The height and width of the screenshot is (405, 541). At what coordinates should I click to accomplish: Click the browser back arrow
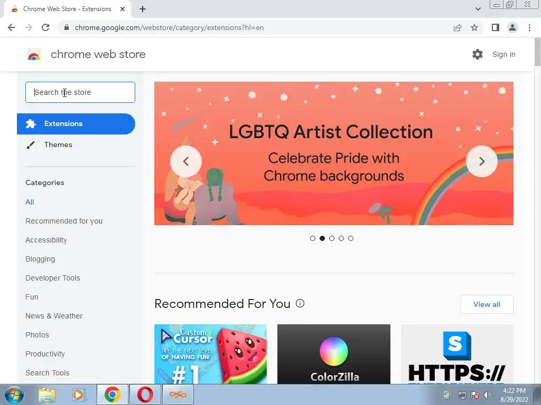coord(12,27)
